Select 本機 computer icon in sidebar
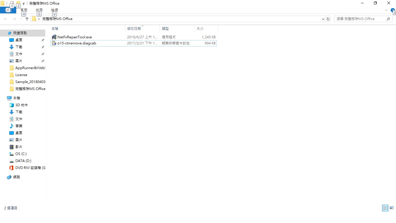Screen dimensions: 396x223 [x=9, y=98]
